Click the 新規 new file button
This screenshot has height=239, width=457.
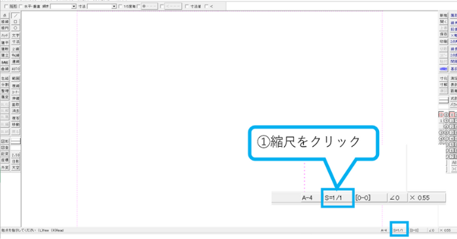443,16
